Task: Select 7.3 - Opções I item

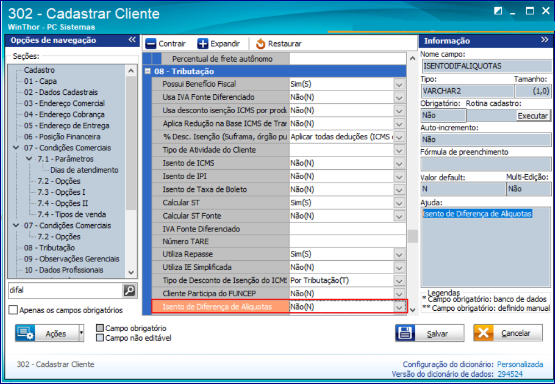Action: (62, 192)
